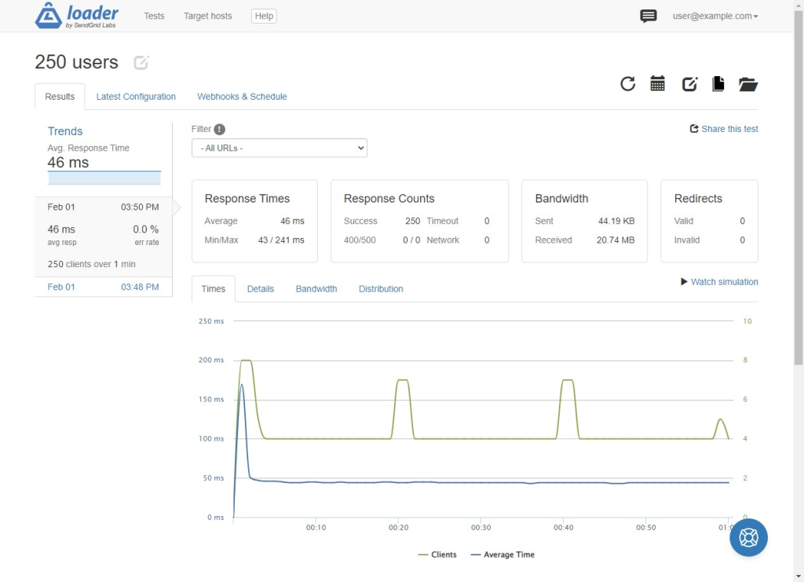
Task: Click the rename pencil icon beside 250 users
Action: (x=141, y=63)
